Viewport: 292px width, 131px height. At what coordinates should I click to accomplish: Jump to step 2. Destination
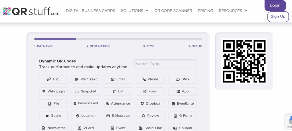click(98, 46)
